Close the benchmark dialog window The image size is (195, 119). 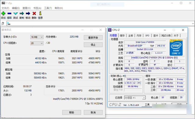(101, 30)
